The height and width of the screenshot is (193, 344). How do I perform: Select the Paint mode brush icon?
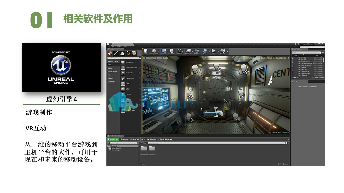(116, 53)
